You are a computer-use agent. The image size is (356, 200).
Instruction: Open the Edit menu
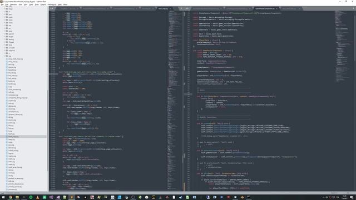click(x=7, y=4)
